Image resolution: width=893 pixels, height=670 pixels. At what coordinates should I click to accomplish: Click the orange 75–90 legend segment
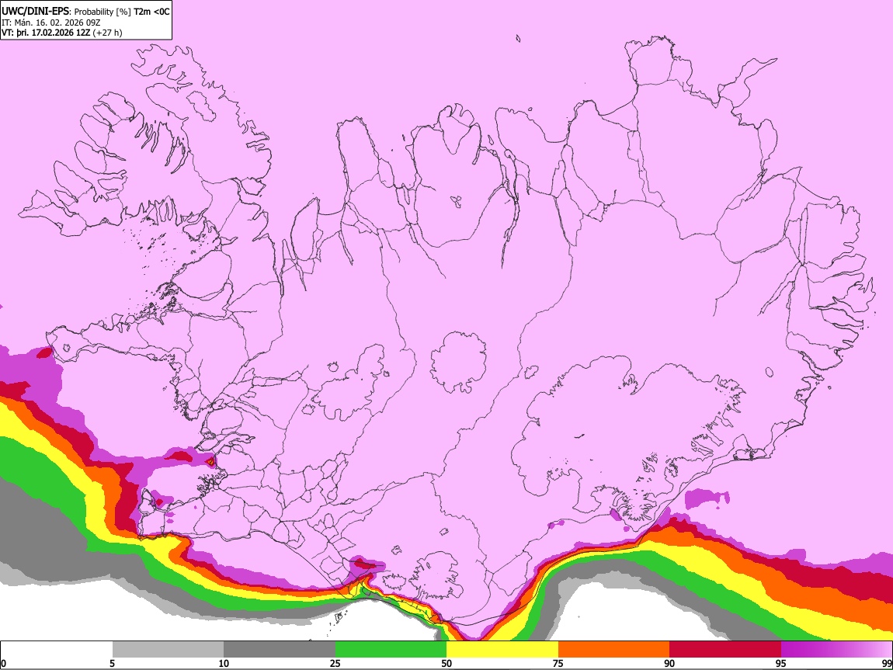613,649
